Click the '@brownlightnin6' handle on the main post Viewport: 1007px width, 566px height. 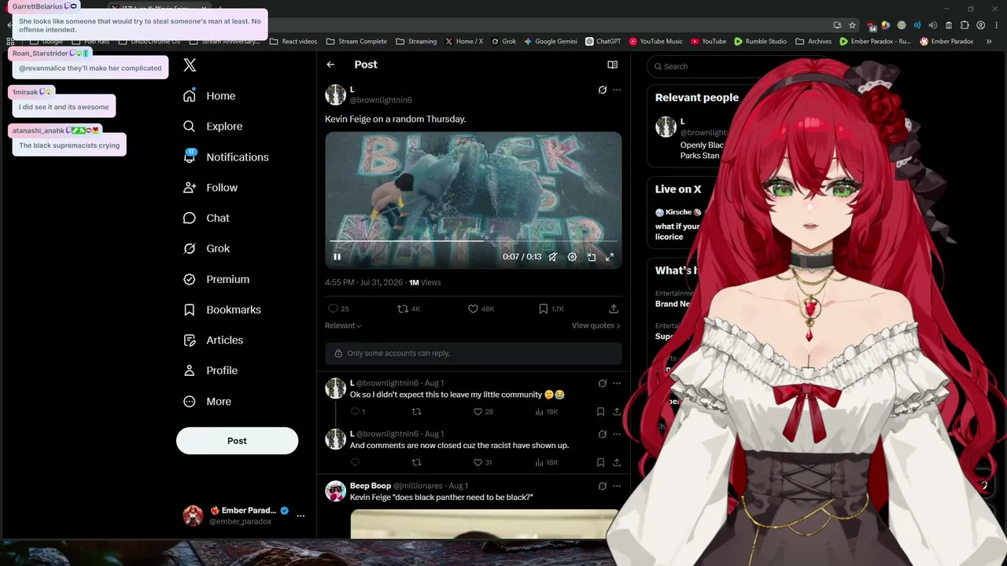[x=381, y=100]
